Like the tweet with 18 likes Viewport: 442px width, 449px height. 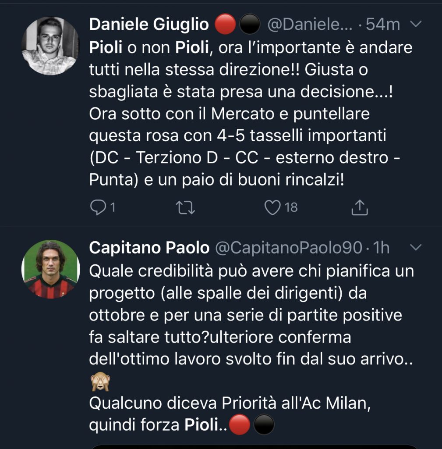tap(272, 207)
